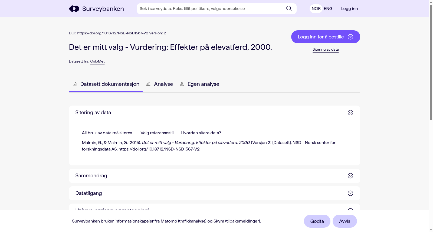The width and height of the screenshot is (433, 232).
Task: Click the dataset title heading
Action: [170, 47]
